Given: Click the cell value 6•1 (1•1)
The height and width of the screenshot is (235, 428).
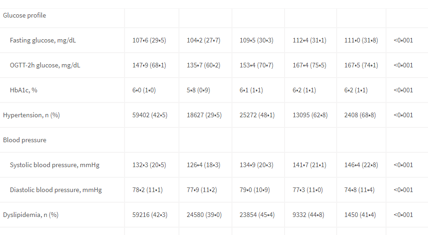Looking at the screenshot, I should [x=251, y=90].
